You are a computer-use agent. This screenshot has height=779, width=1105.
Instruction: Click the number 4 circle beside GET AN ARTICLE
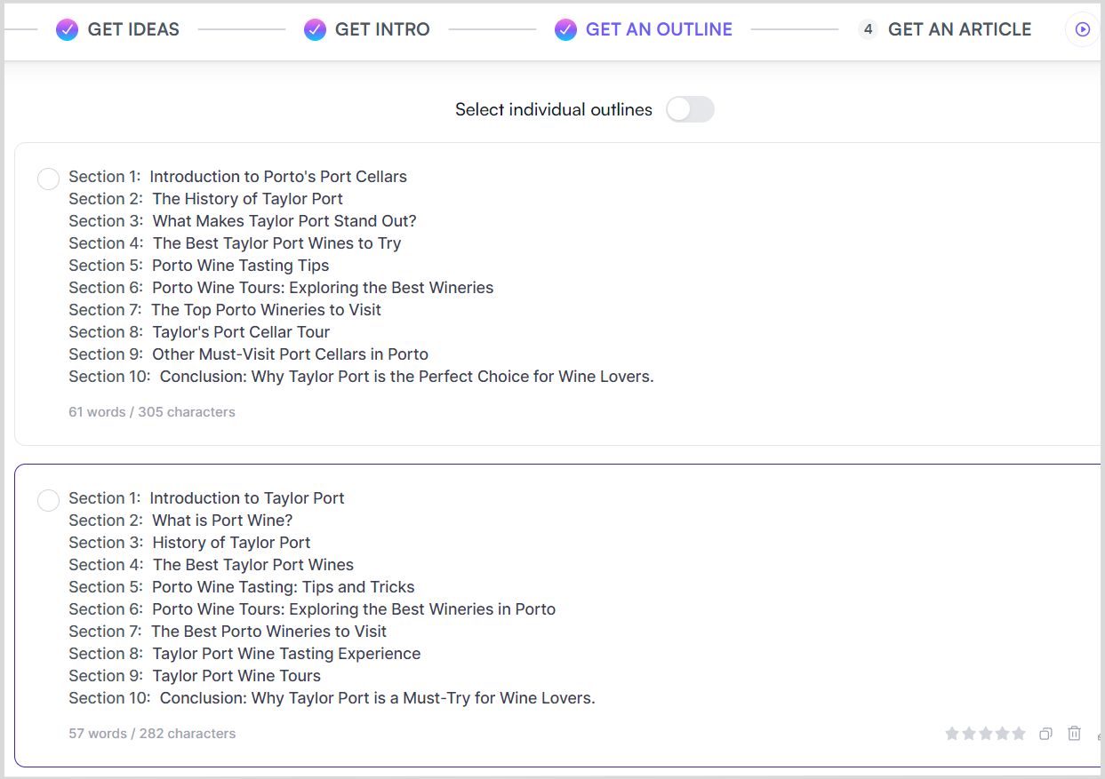(868, 29)
